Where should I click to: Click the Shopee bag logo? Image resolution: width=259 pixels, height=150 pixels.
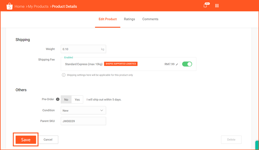9,6
